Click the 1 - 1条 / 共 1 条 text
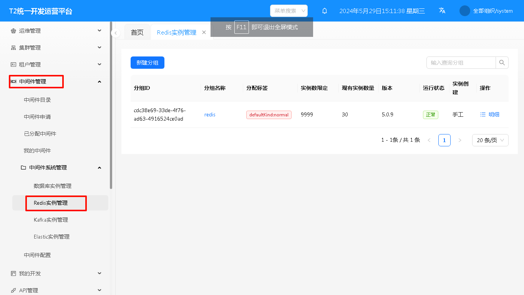The height and width of the screenshot is (295, 524). tap(401, 140)
